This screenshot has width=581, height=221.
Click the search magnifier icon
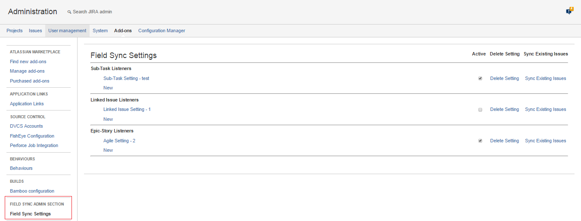point(69,12)
